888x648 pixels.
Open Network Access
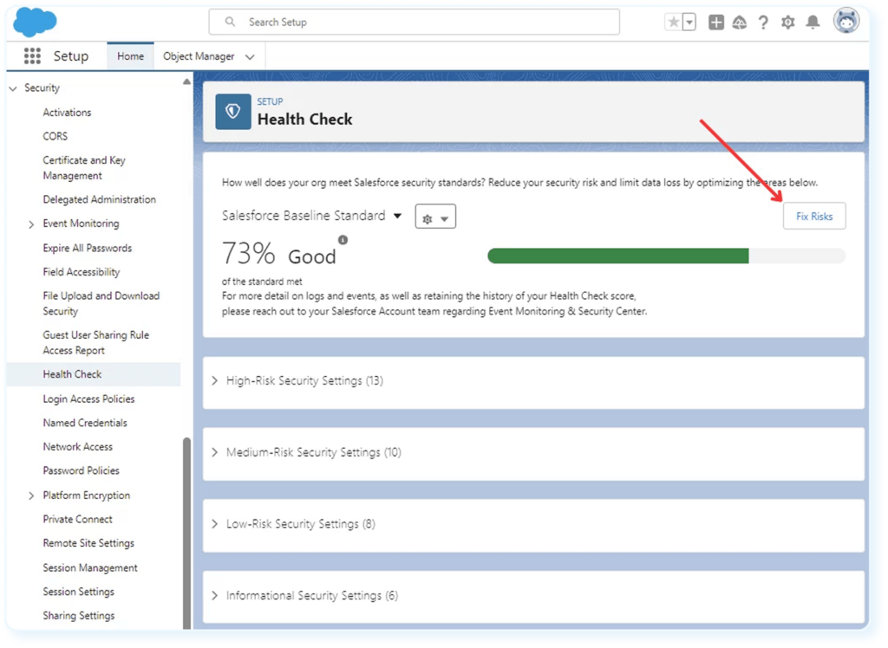77,446
